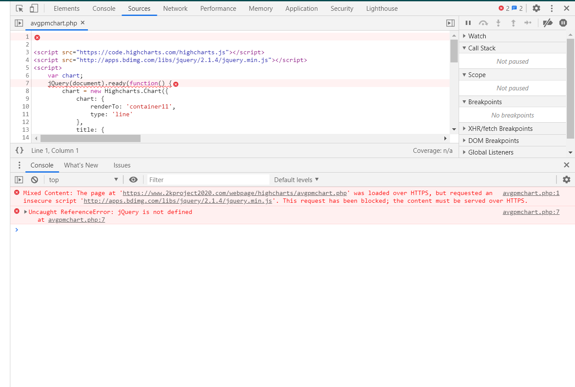Open the Issues drawer tab
575x387 pixels.
point(122,165)
